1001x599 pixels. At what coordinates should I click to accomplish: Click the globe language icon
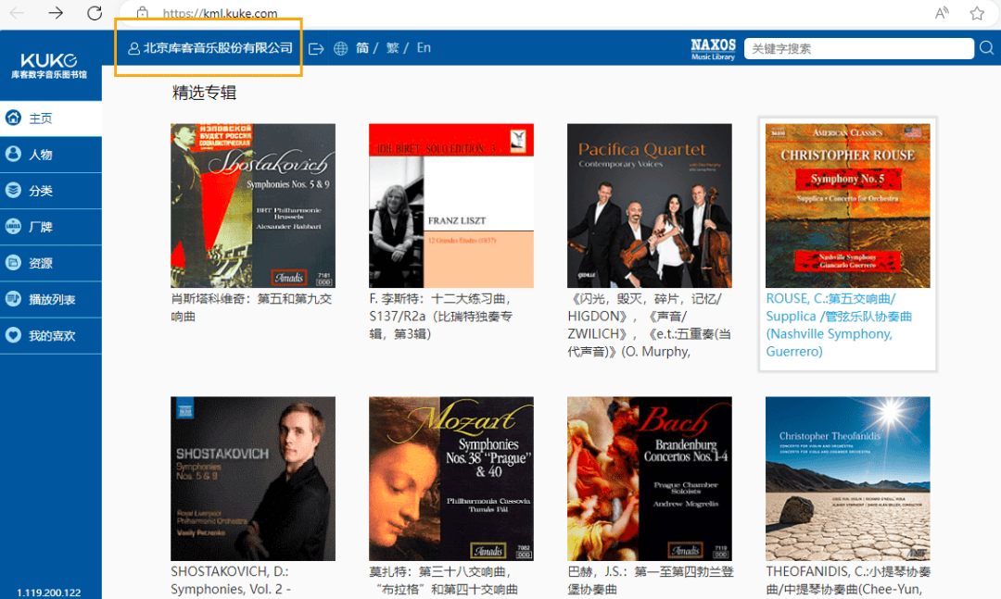pyautogui.click(x=341, y=49)
